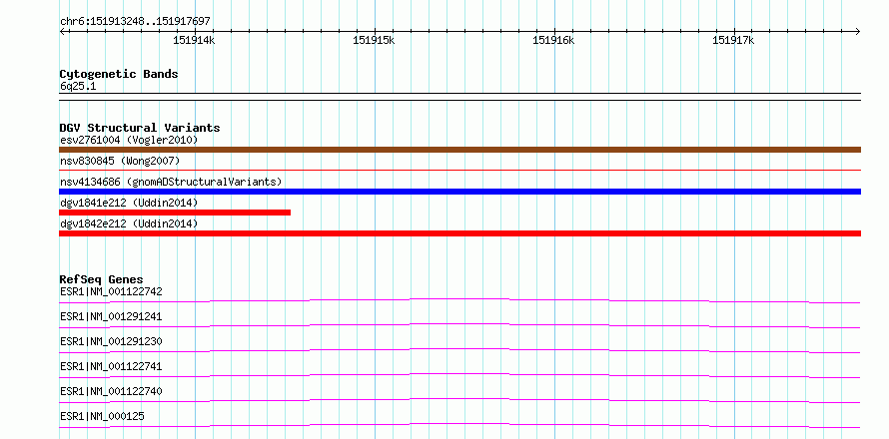This screenshot has width=889, height=439.
Task: Click the left arrowhead of the ruler
Action: 62,31
